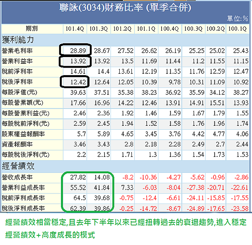This screenshot has width=252, height=245.
Task: Click the 每股稅前淨利(元) row label
Action: pyautogui.click(x=26, y=124)
